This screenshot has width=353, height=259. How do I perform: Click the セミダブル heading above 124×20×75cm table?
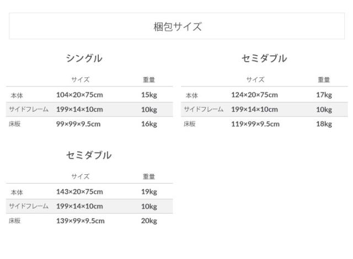pos(264,59)
